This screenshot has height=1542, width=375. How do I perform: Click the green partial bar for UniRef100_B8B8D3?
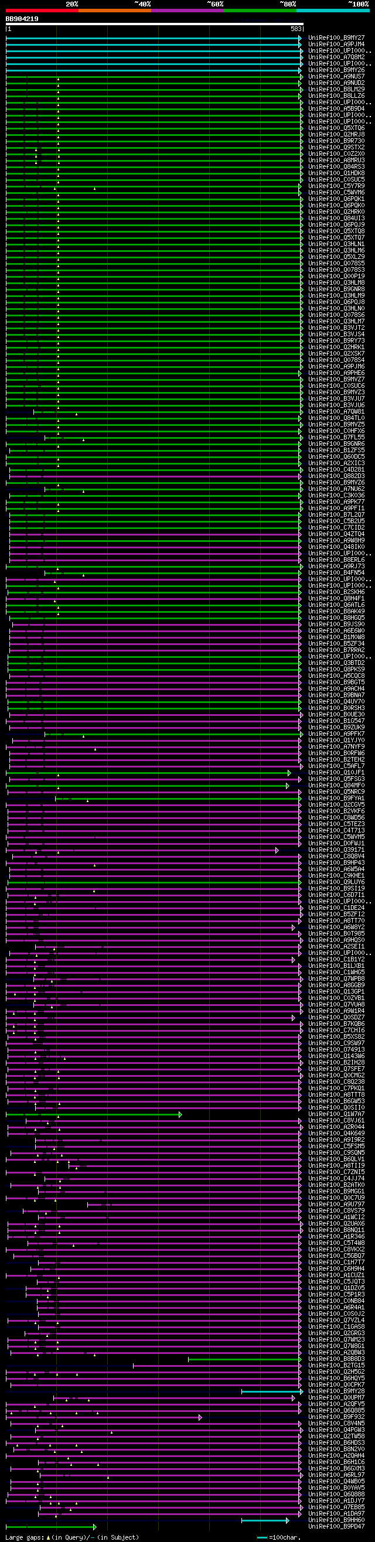click(245, 1359)
